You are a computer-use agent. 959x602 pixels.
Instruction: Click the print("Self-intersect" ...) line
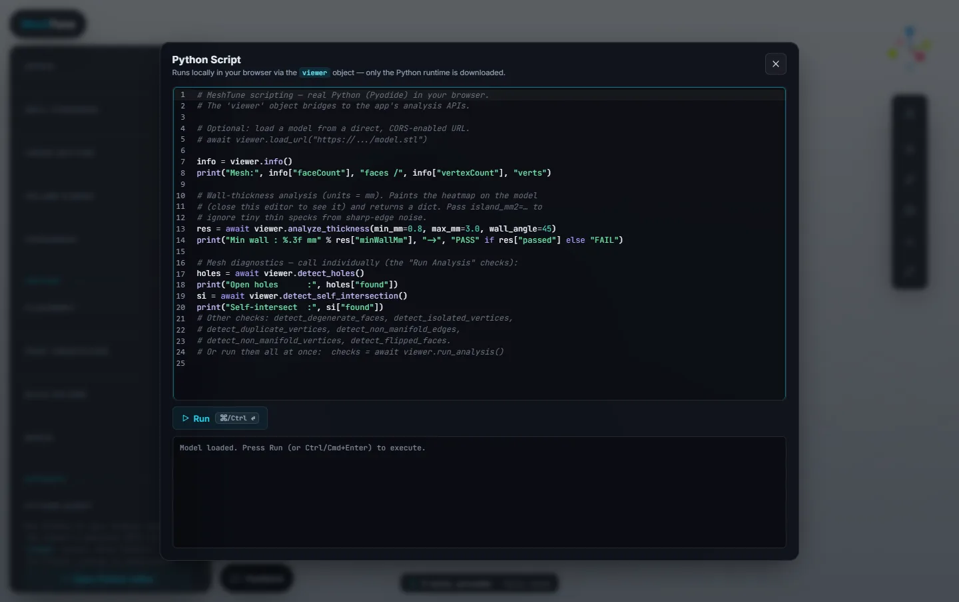coord(290,307)
